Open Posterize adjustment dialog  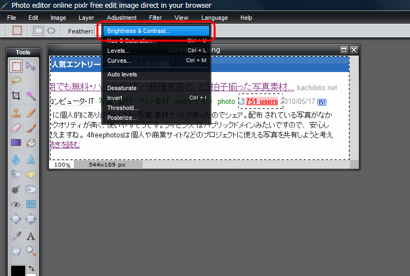(x=156, y=118)
